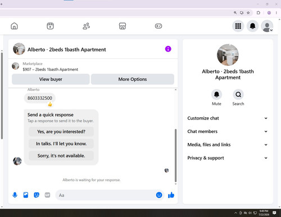Choose a GIF icon
The height and width of the screenshot is (217, 281).
pyautogui.click(x=47, y=195)
